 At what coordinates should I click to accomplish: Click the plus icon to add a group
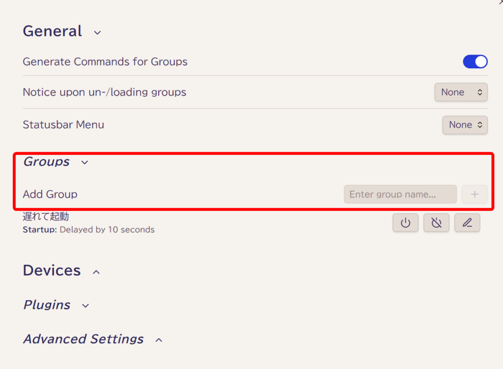click(475, 194)
